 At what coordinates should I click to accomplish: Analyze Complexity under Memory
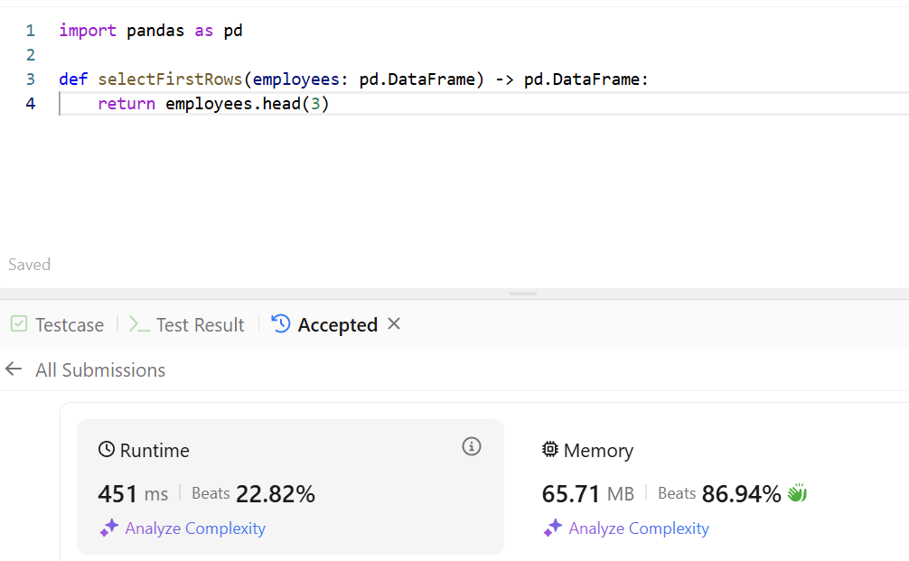click(x=638, y=528)
